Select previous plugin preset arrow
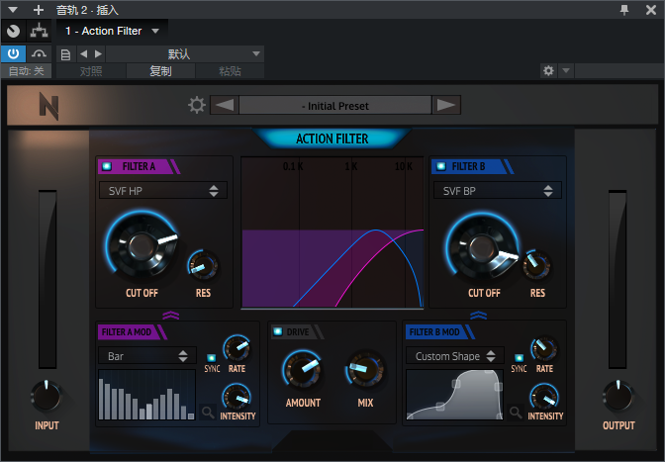This screenshot has height=462, width=665. (x=225, y=105)
